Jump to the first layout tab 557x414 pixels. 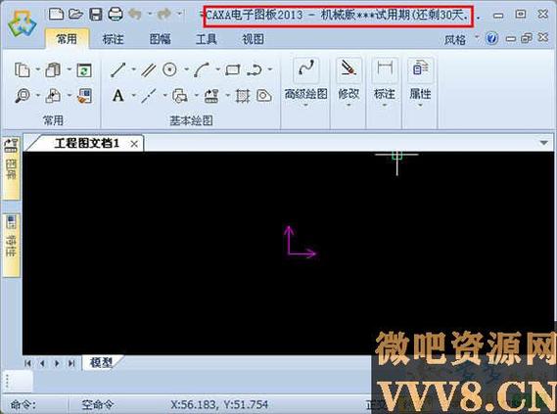pyautogui.click(x=27, y=363)
